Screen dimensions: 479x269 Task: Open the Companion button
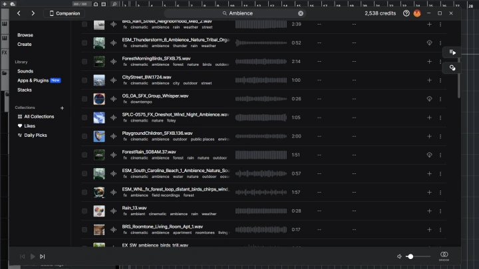65,13
